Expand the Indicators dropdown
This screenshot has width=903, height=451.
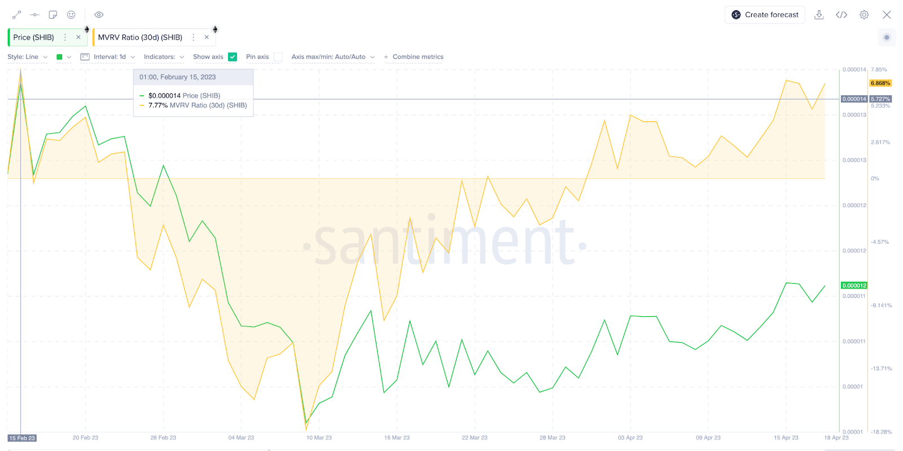tap(164, 57)
